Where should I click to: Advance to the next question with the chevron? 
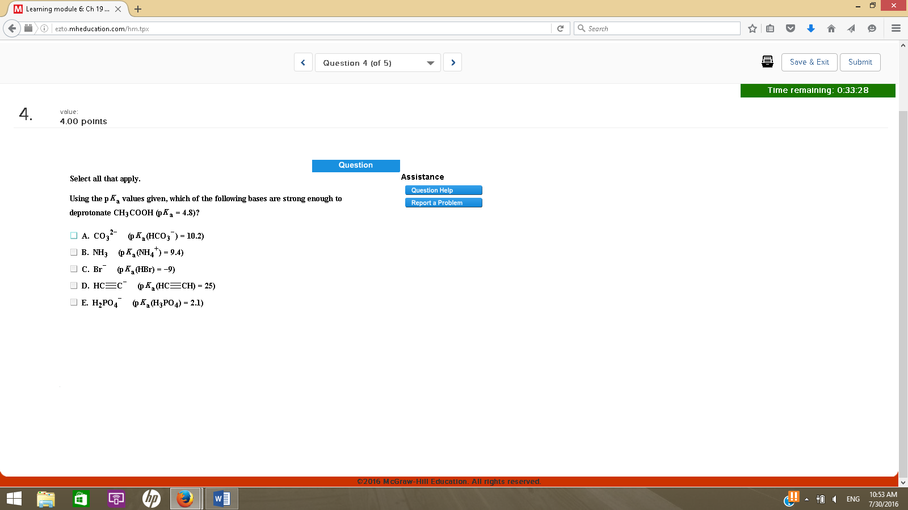point(452,62)
